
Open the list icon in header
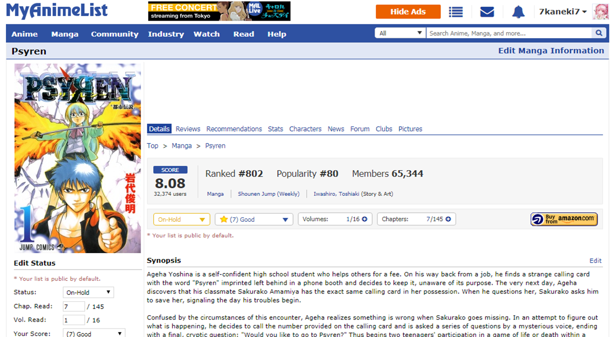click(x=455, y=12)
